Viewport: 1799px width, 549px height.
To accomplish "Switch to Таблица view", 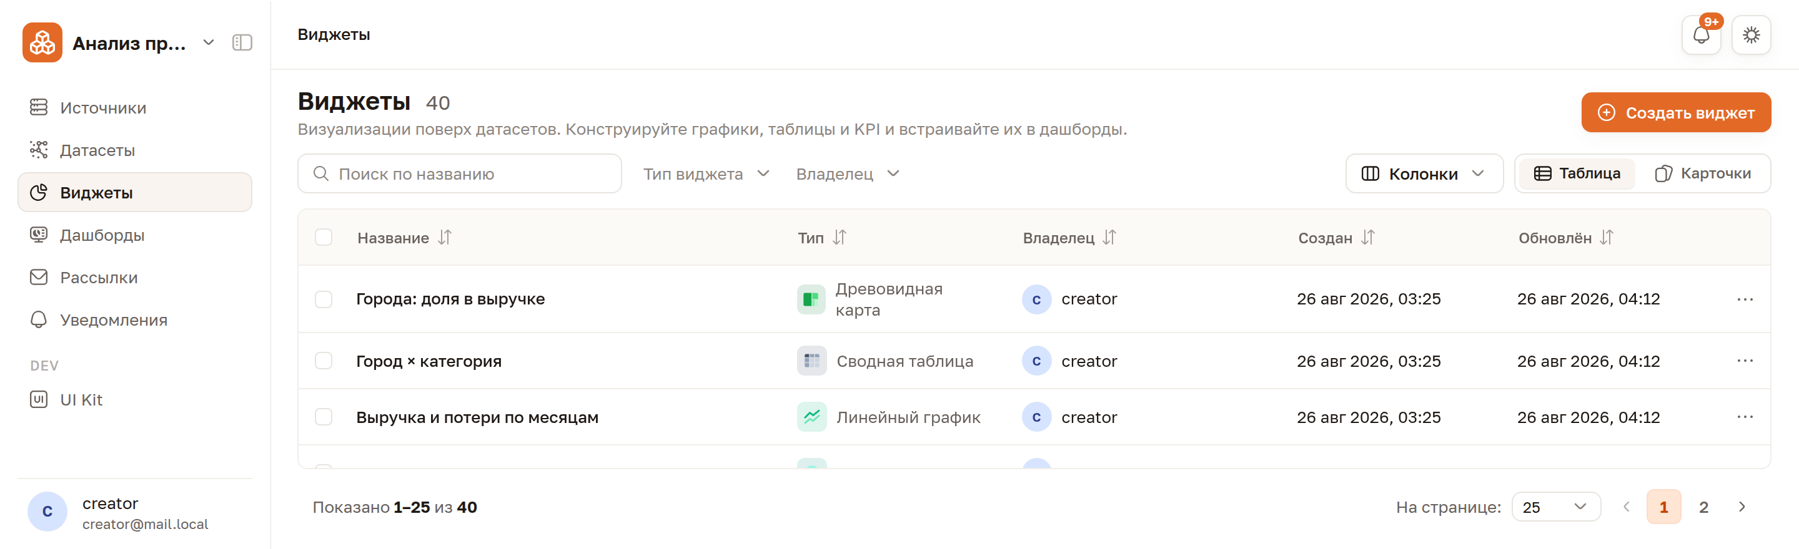I will (1577, 173).
